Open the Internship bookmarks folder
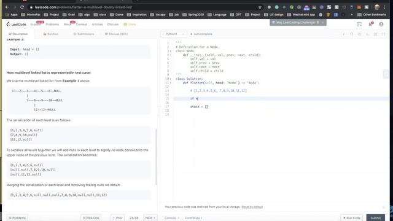 click(31, 15)
